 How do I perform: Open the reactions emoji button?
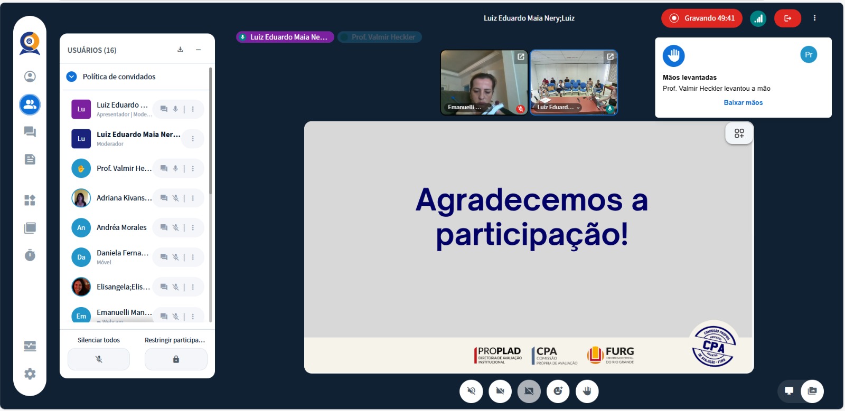pos(558,391)
